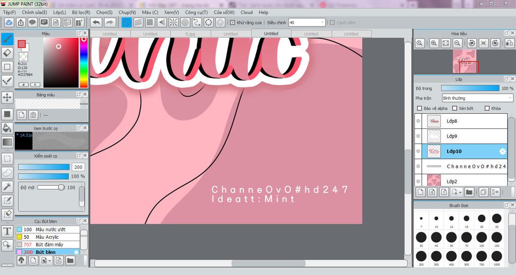Select the Shape draw tool

point(7,67)
